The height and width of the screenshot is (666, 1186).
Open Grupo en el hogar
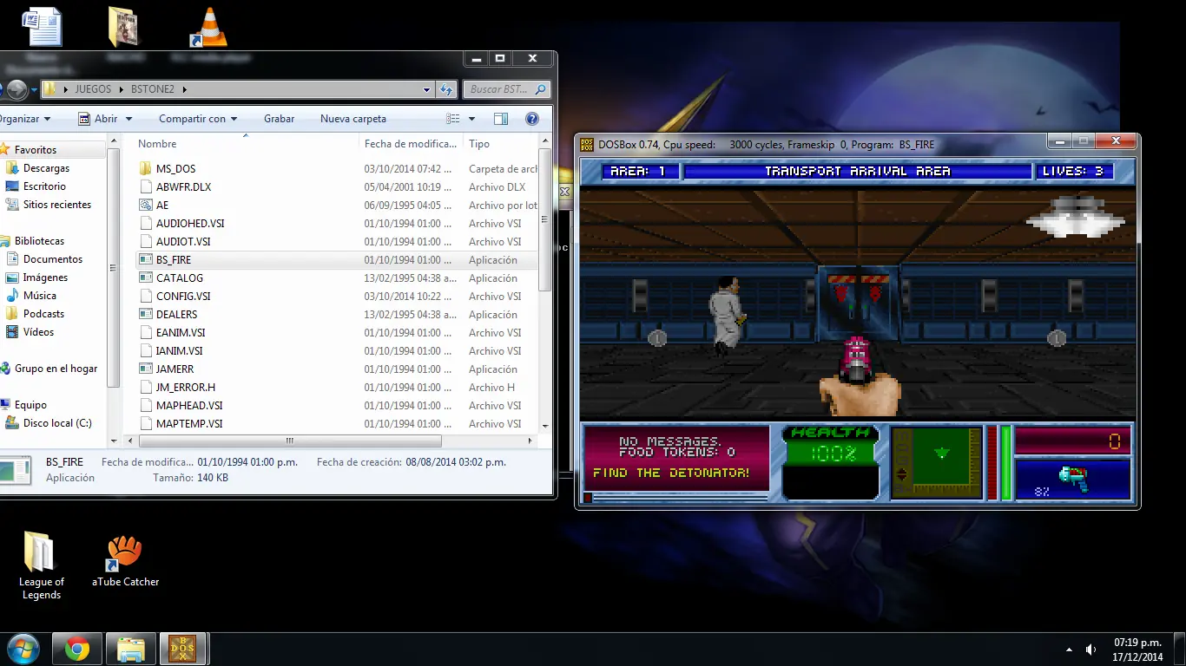(x=56, y=369)
